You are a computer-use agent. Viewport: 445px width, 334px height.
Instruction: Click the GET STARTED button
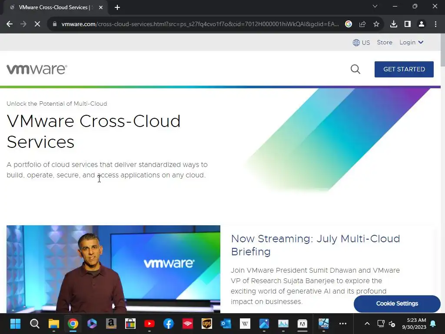[404, 69]
